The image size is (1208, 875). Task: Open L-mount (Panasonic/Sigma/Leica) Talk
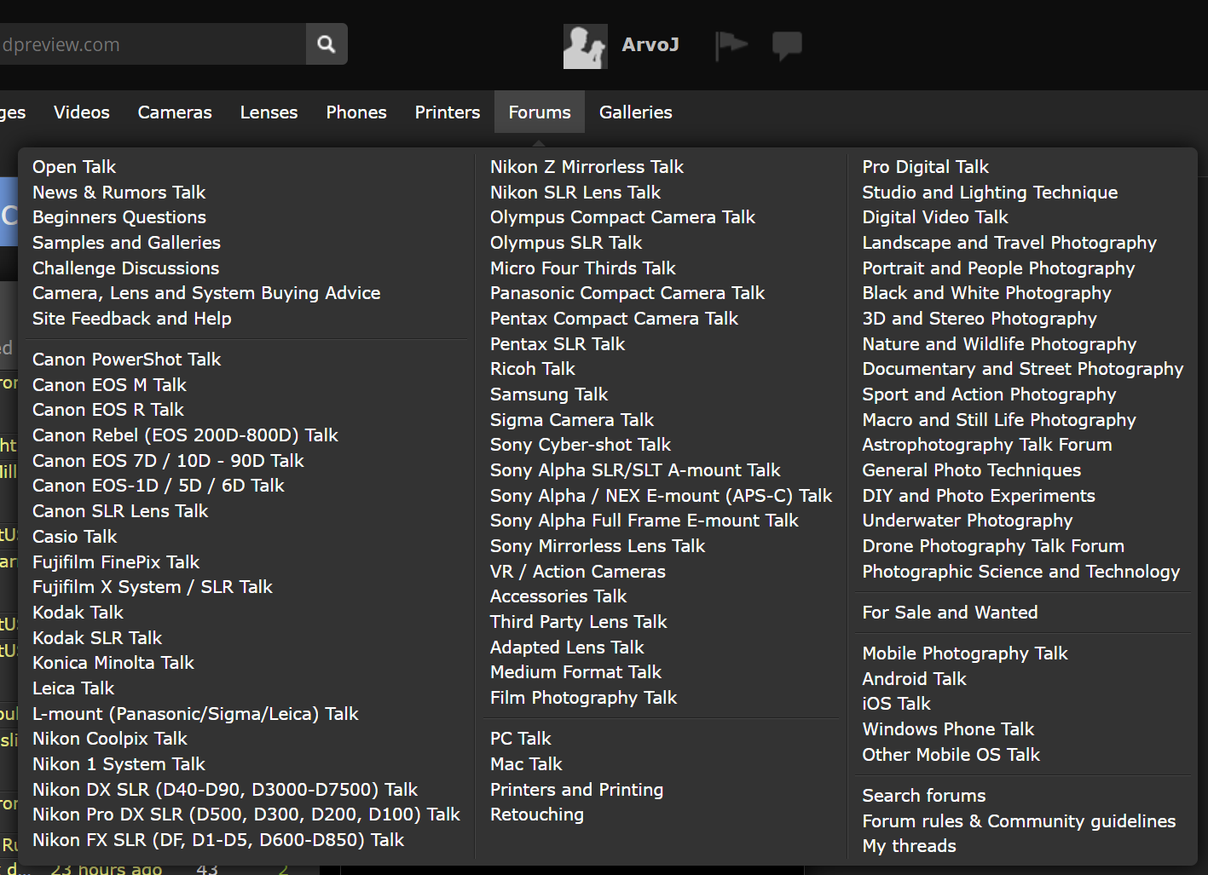click(x=195, y=714)
